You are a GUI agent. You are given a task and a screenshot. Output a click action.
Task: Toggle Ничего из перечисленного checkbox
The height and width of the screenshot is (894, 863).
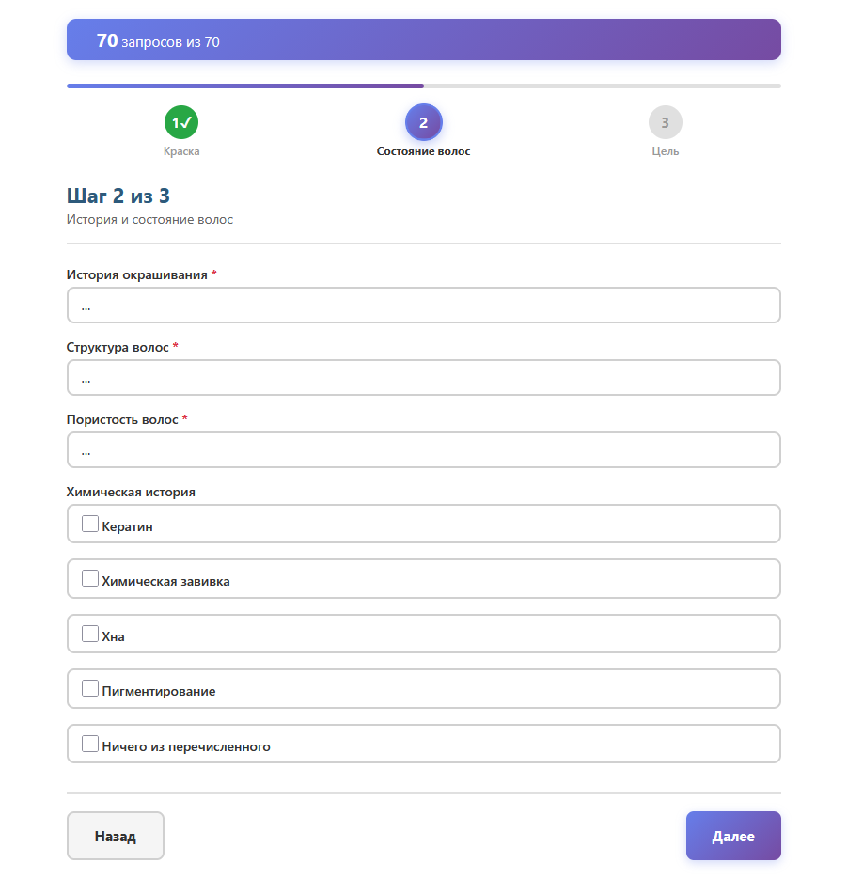90,744
